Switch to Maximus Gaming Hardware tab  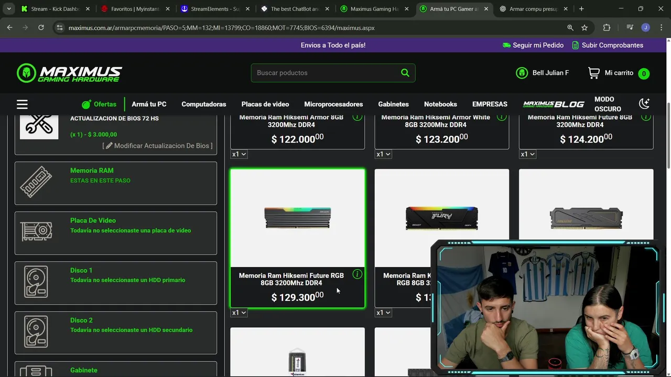pyautogui.click(x=374, y=9)
